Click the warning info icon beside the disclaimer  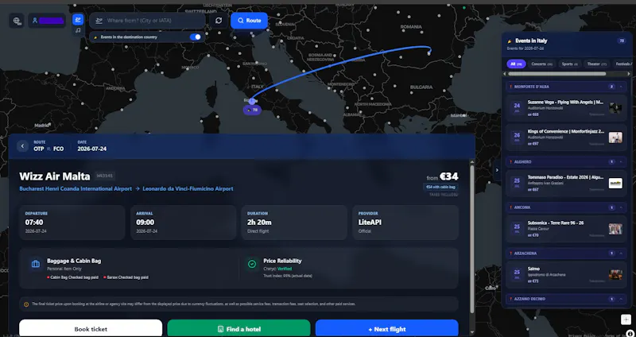point(26,304)
